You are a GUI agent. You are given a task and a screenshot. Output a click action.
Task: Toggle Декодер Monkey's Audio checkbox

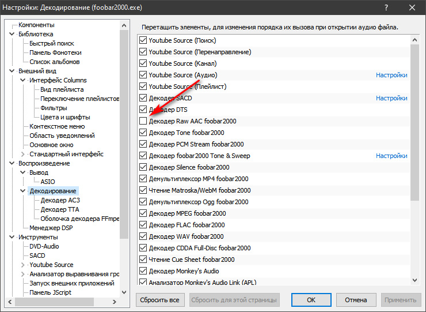pyautogui.click(x=143, y=271)
